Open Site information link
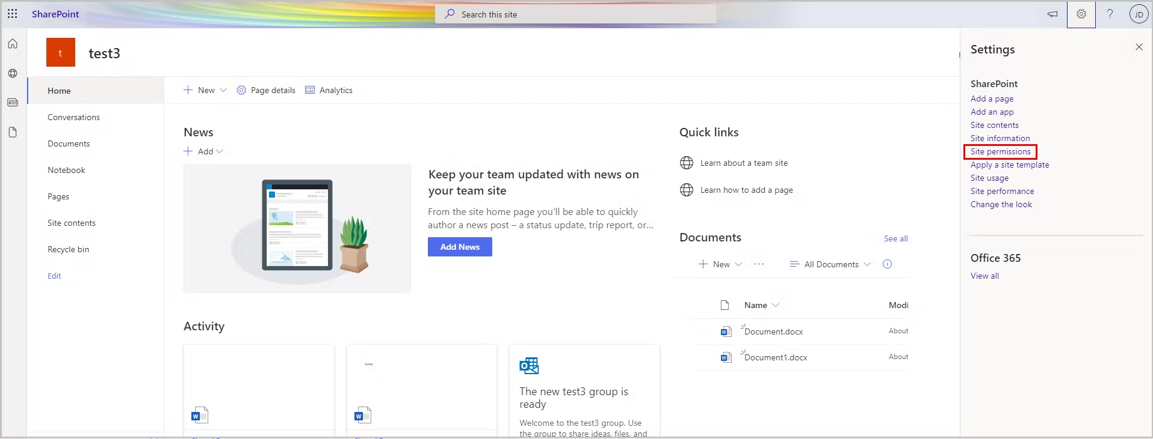 1000,138
